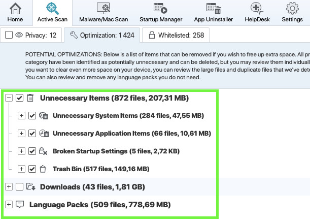Click the Optimization wrench icon
Image resolution: width=310 pixels, height=223 pixels.
[74, 35]
